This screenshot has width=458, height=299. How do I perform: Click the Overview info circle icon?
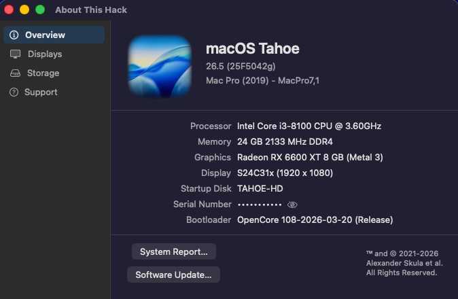pos(14,35)
